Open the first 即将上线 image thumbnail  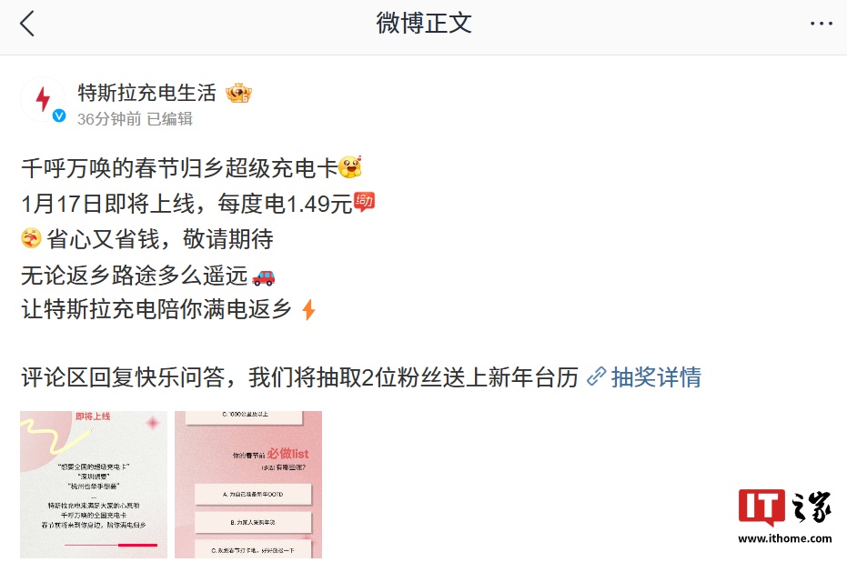94,485
